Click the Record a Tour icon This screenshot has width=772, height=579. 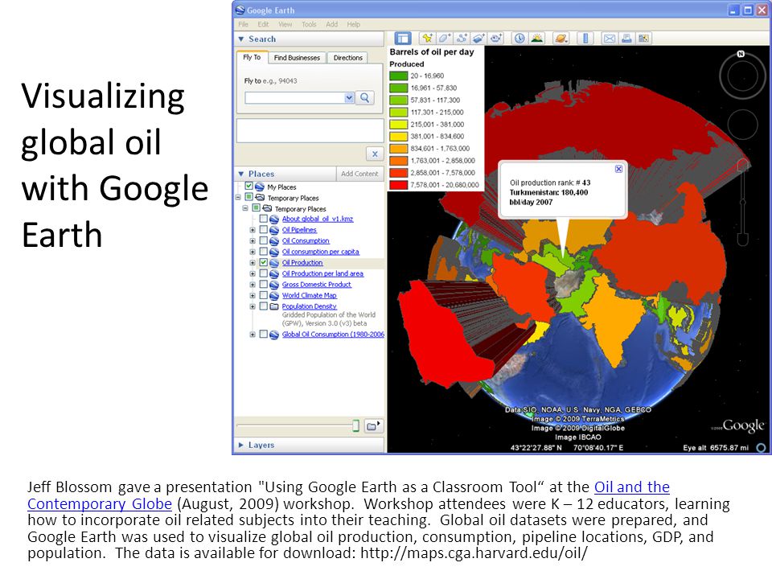pos(496,39)
